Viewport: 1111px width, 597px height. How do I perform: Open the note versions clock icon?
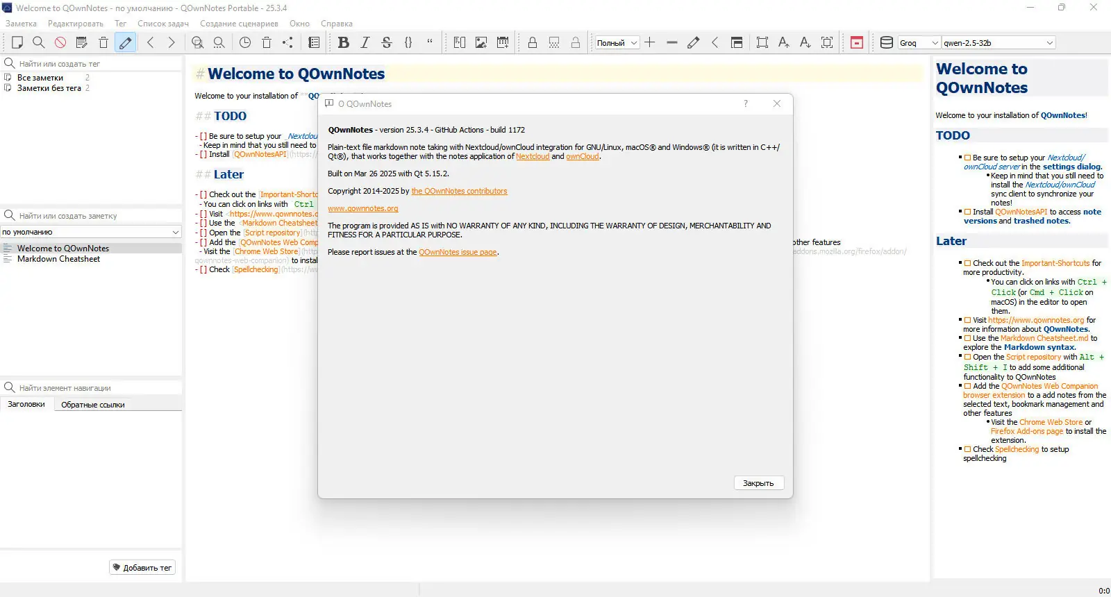(x=245, y=43)
